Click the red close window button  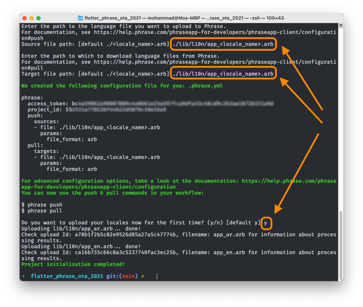pyautogui.click(x=24, y=18)
